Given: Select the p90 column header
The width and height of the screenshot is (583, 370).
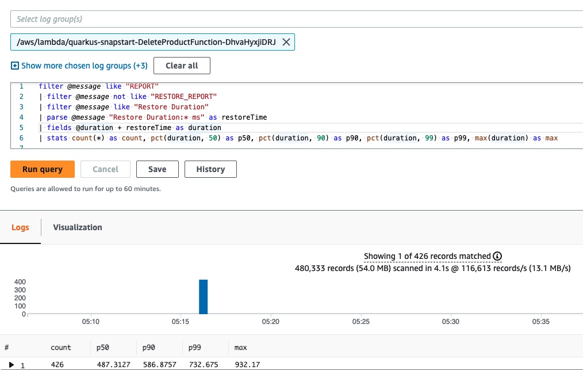Looking at the screenshot, I should 149,348.
